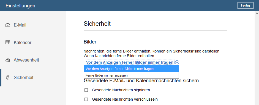
Task: Click the bold blue image setting link
Action: point(130,62)
